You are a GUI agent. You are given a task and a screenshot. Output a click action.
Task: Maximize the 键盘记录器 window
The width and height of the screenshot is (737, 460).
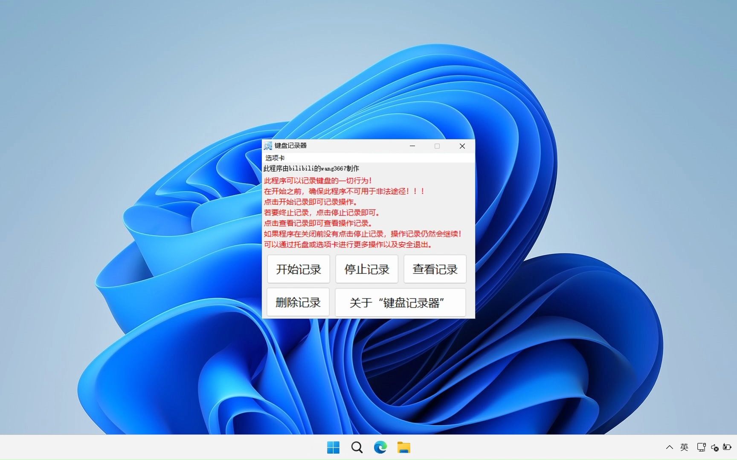[437, 146]
